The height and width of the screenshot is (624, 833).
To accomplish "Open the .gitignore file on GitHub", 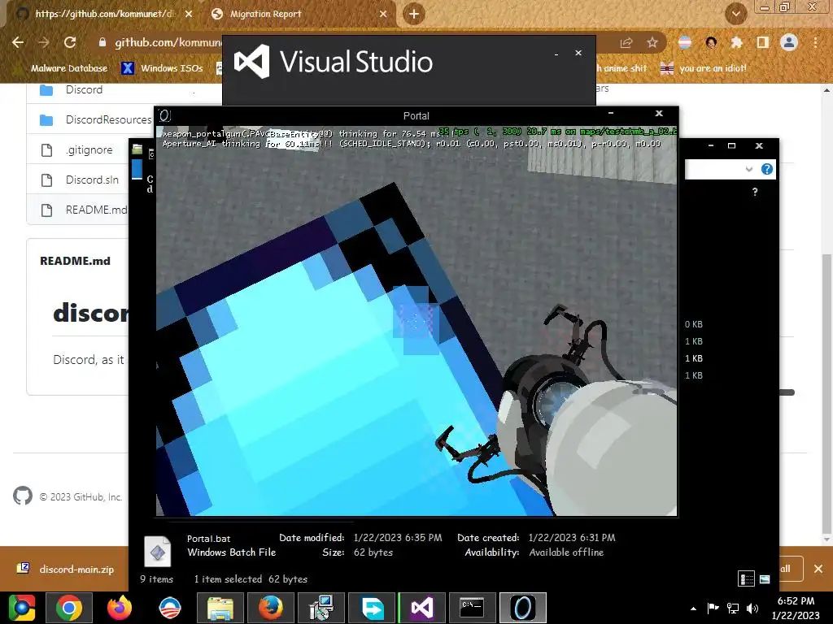I will (89, 150).
